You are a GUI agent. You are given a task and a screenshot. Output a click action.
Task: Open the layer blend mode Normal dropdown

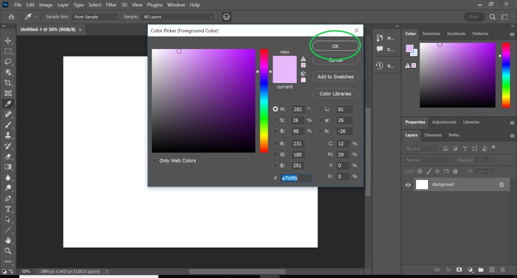point(429,160)
